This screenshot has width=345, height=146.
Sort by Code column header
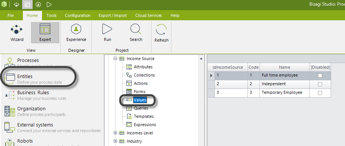point(253,67)
